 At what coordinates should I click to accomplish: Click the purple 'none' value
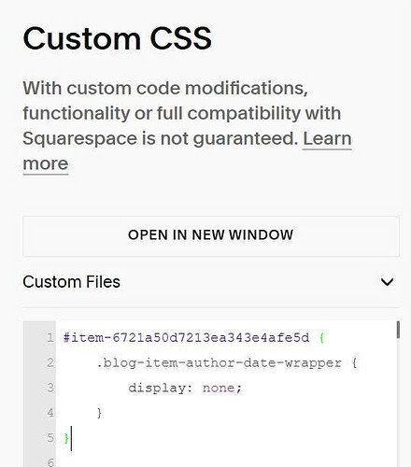(x=219, y=389)
